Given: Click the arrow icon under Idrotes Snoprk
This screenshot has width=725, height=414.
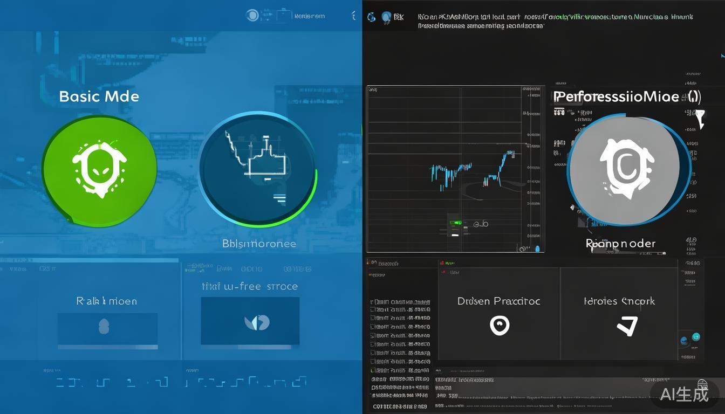Looking at the screenshot, I should 627,326.
